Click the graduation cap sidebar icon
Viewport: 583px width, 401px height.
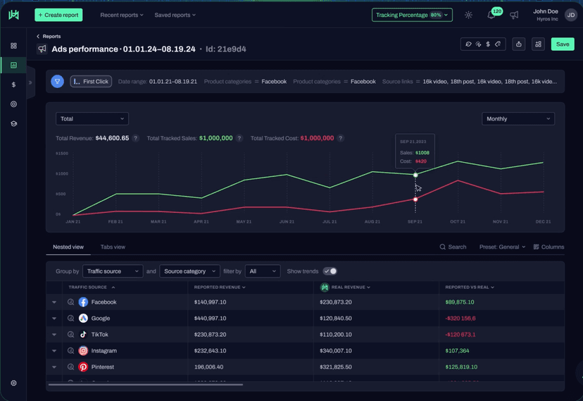coord(13,124)
